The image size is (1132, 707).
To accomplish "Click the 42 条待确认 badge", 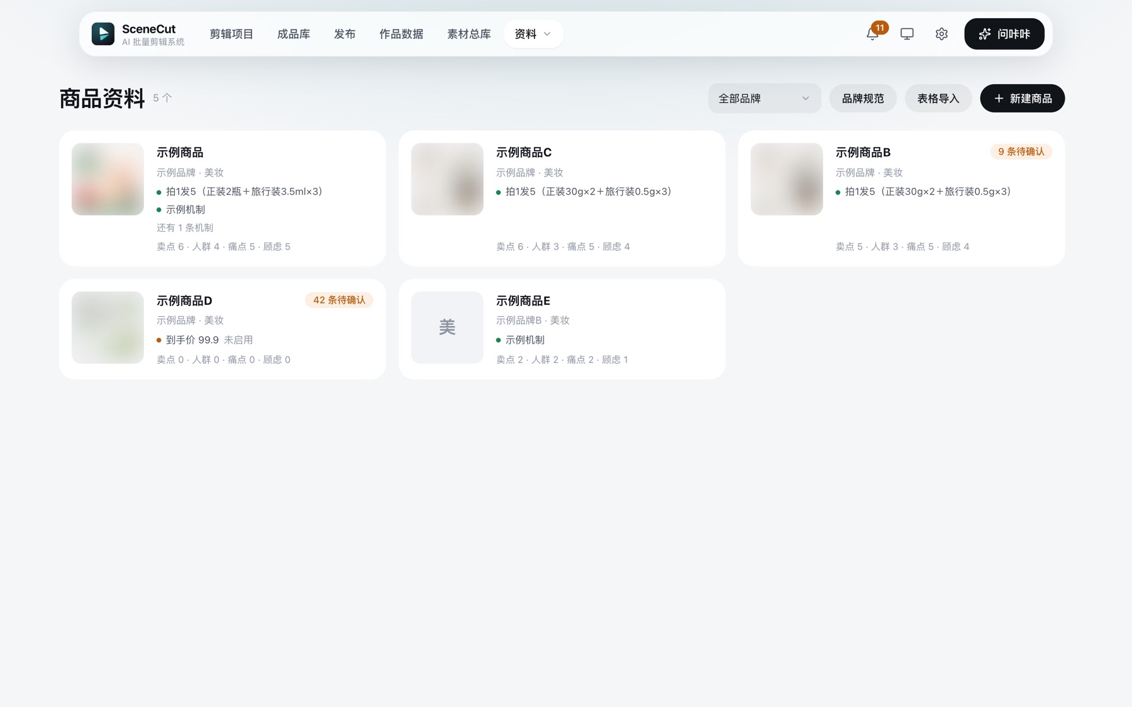I will coord(339,300).
